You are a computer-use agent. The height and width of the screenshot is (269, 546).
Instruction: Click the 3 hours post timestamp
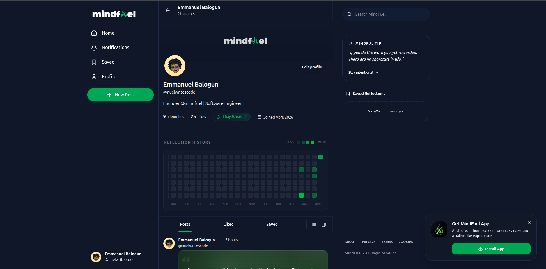(x=231, y=240)
